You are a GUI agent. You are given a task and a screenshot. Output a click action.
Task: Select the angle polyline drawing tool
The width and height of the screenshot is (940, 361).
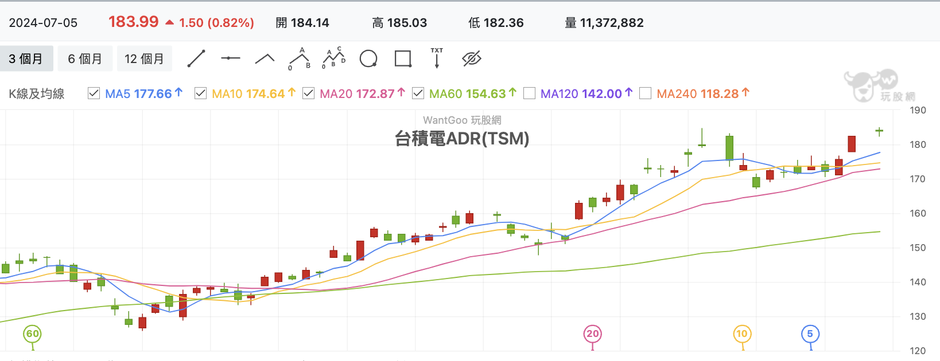tap(265, 58)
